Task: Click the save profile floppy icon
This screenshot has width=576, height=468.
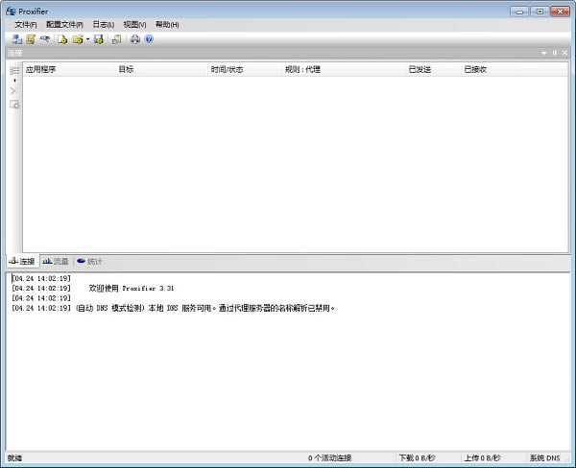Action: point(99,39)
